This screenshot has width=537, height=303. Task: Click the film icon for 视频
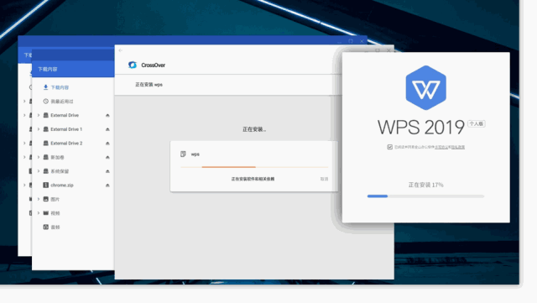[x=45, y=213]
